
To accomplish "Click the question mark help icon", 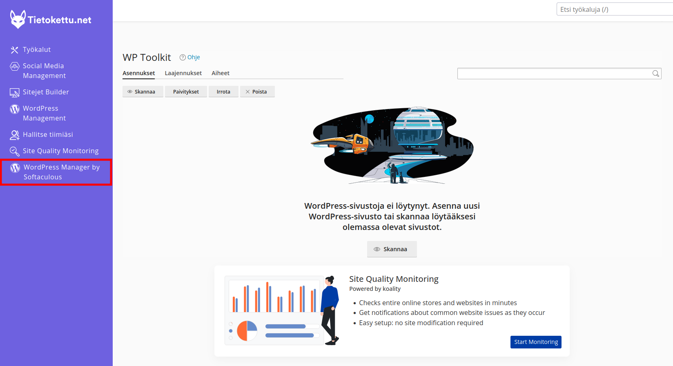I will pos(183,57).
